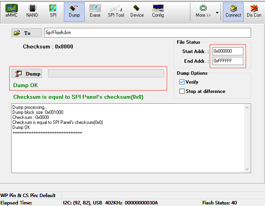265x206 pixels.
Task: Open the Erase tool
Action: coord(95,11)
